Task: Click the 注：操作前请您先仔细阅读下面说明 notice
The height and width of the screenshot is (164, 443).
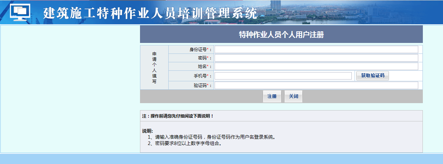Action: click(x=178, y=116)
